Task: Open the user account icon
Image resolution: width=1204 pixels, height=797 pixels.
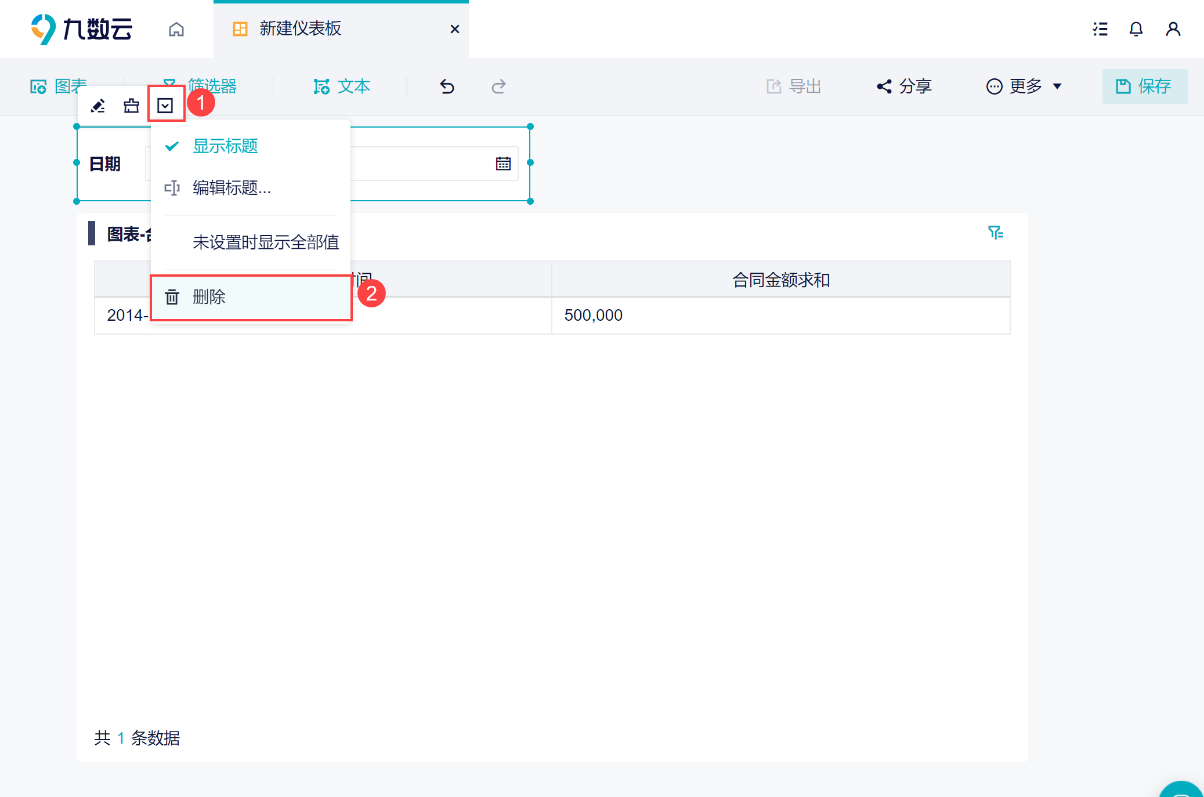Action: coord(1173,29)
